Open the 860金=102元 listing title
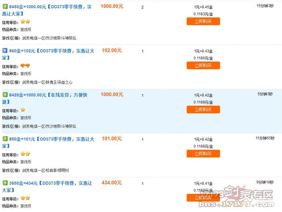 48,54
